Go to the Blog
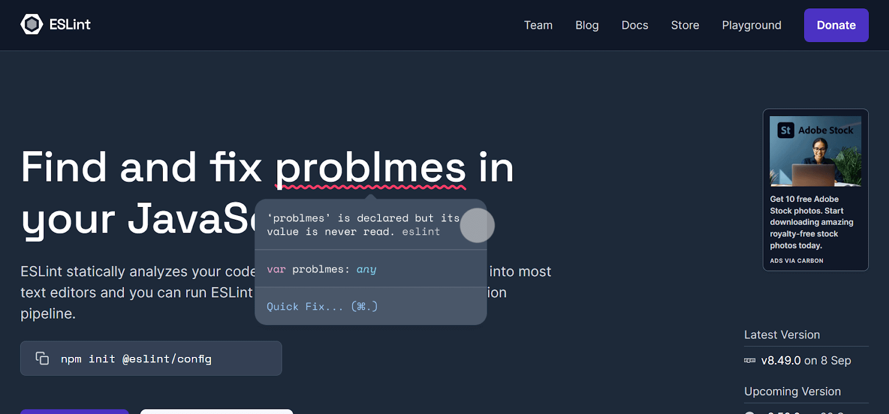 coord(587,26)
